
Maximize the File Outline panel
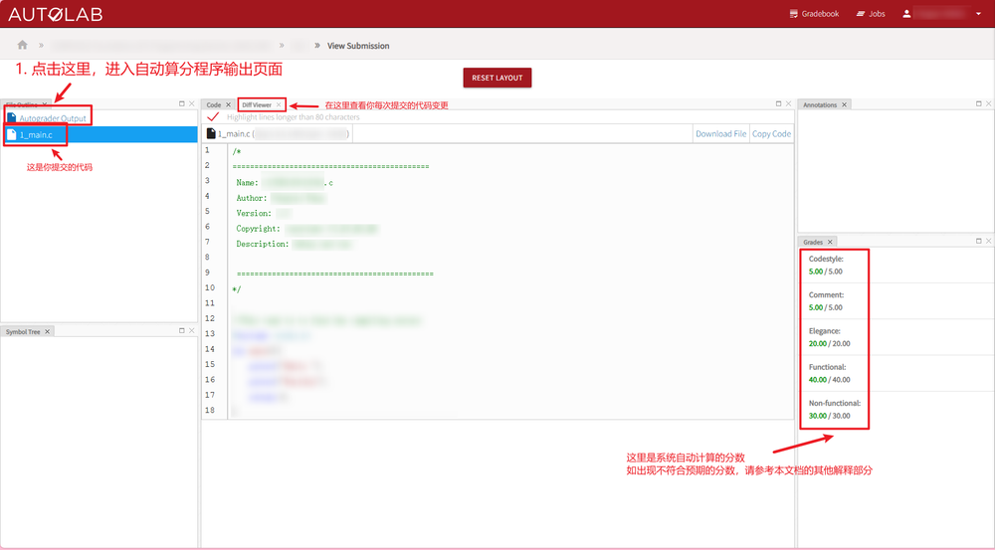pyautogui.click(x=181, y=103)
